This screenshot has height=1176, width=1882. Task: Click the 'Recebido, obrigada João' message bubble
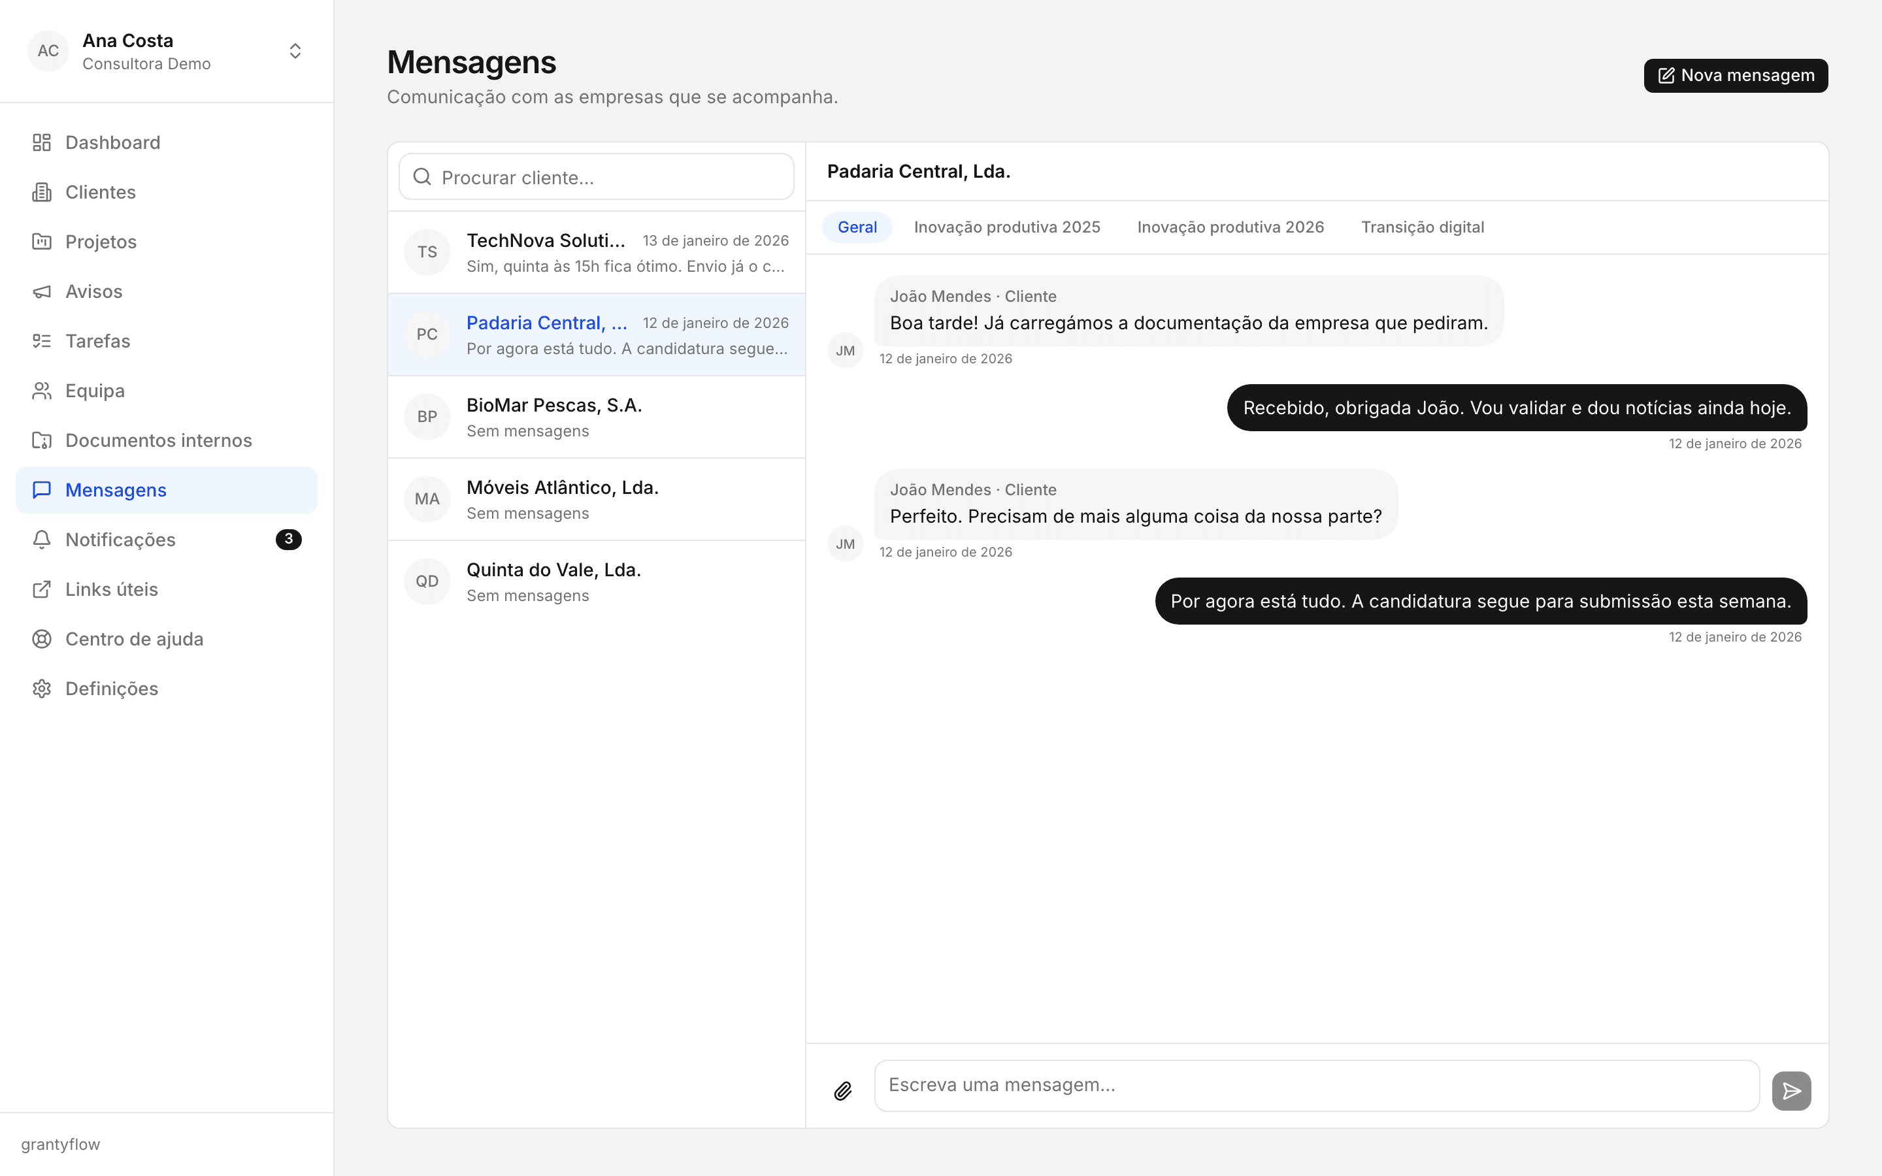tap(1517, 408)
